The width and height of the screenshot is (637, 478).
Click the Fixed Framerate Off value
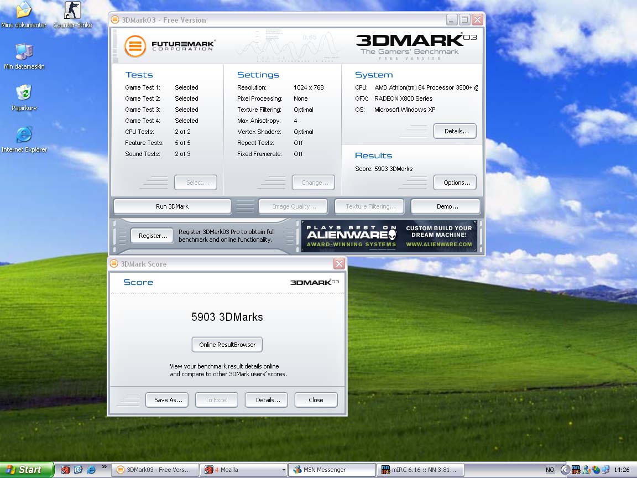click(x=298, y=154)
